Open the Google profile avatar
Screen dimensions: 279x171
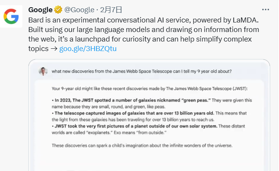(x=11, y=16)
